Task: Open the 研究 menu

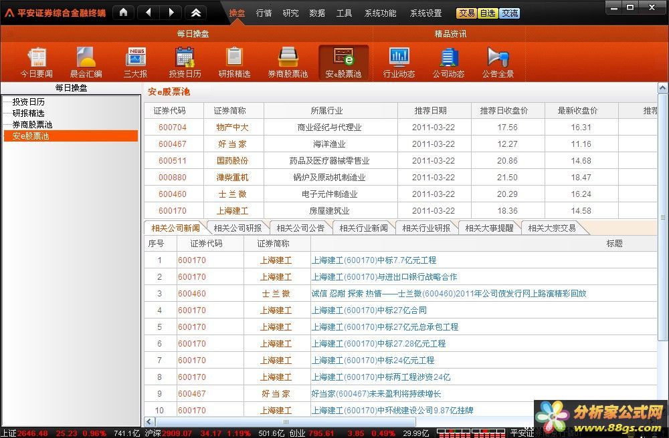Action: point(290,13)
